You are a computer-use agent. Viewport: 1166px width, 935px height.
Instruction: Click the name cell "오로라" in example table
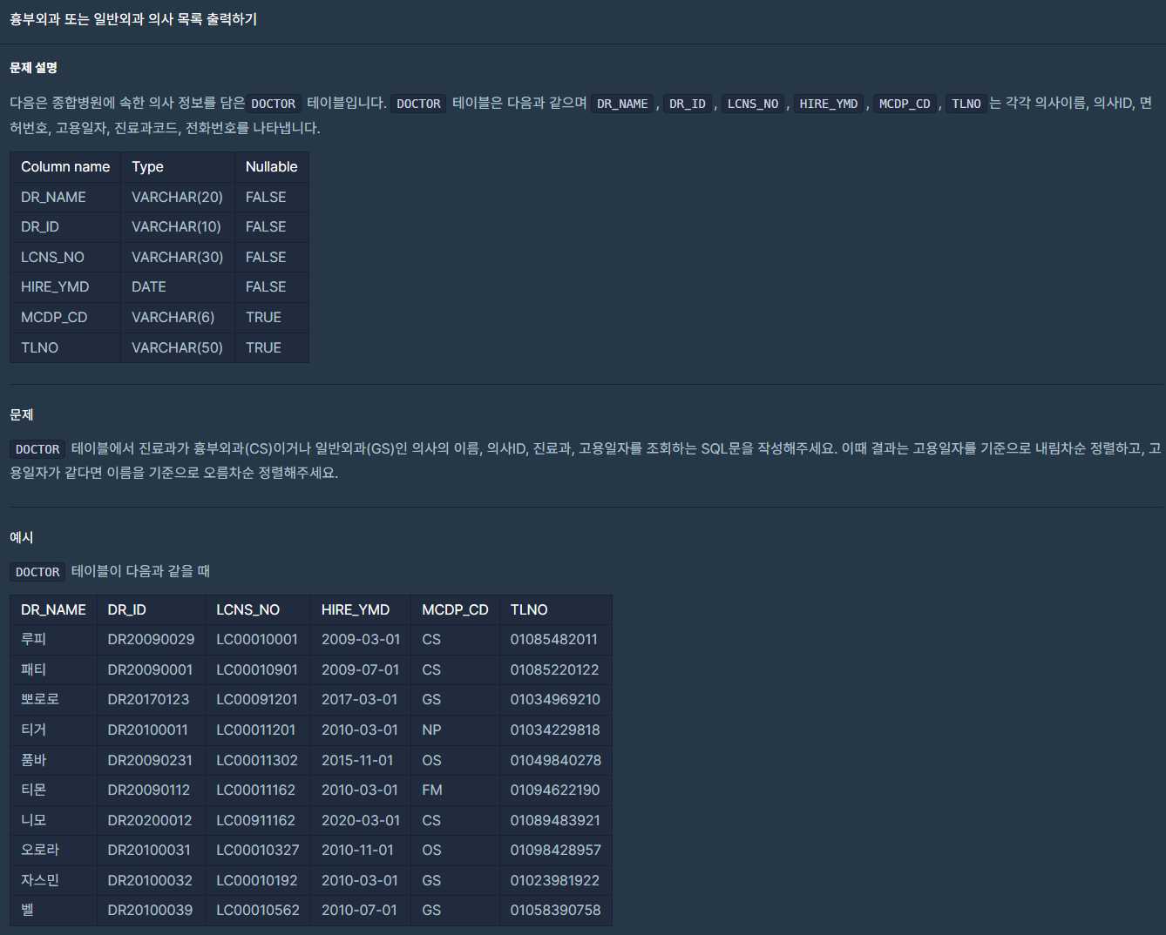[x=40, y=850]
